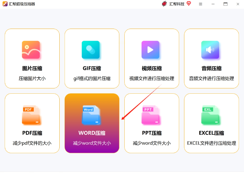Click the 音频文件进行压缩处理 description
The image size is (244, 173).
[x=211, y=78]
